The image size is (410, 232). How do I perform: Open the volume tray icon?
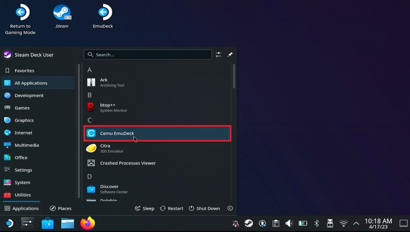point(289,223)
